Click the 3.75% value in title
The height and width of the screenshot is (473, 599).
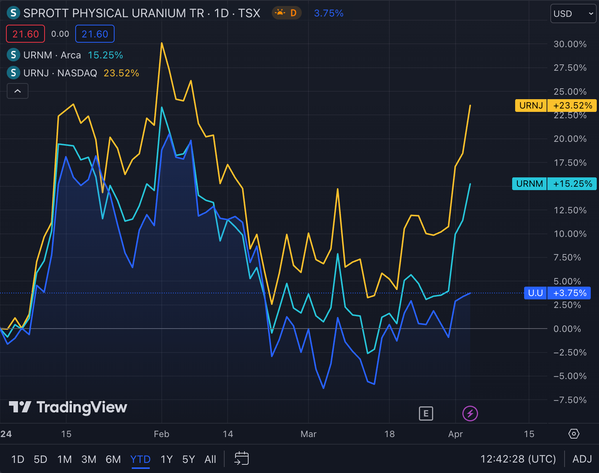(x=329, y=13)
